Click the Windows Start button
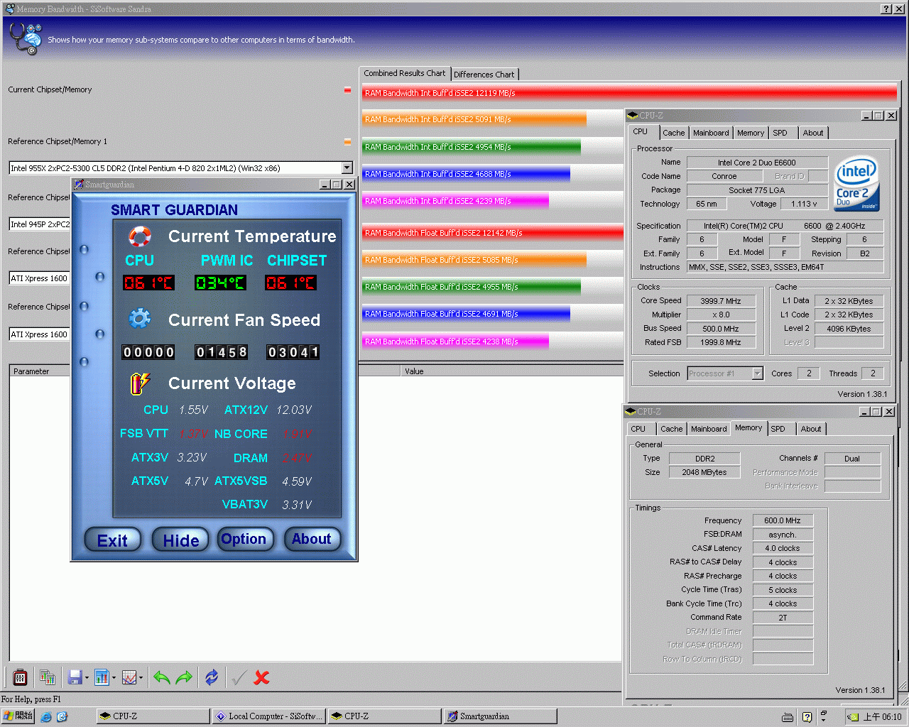This screenshot has height=727, width=909. pos(18,716)
